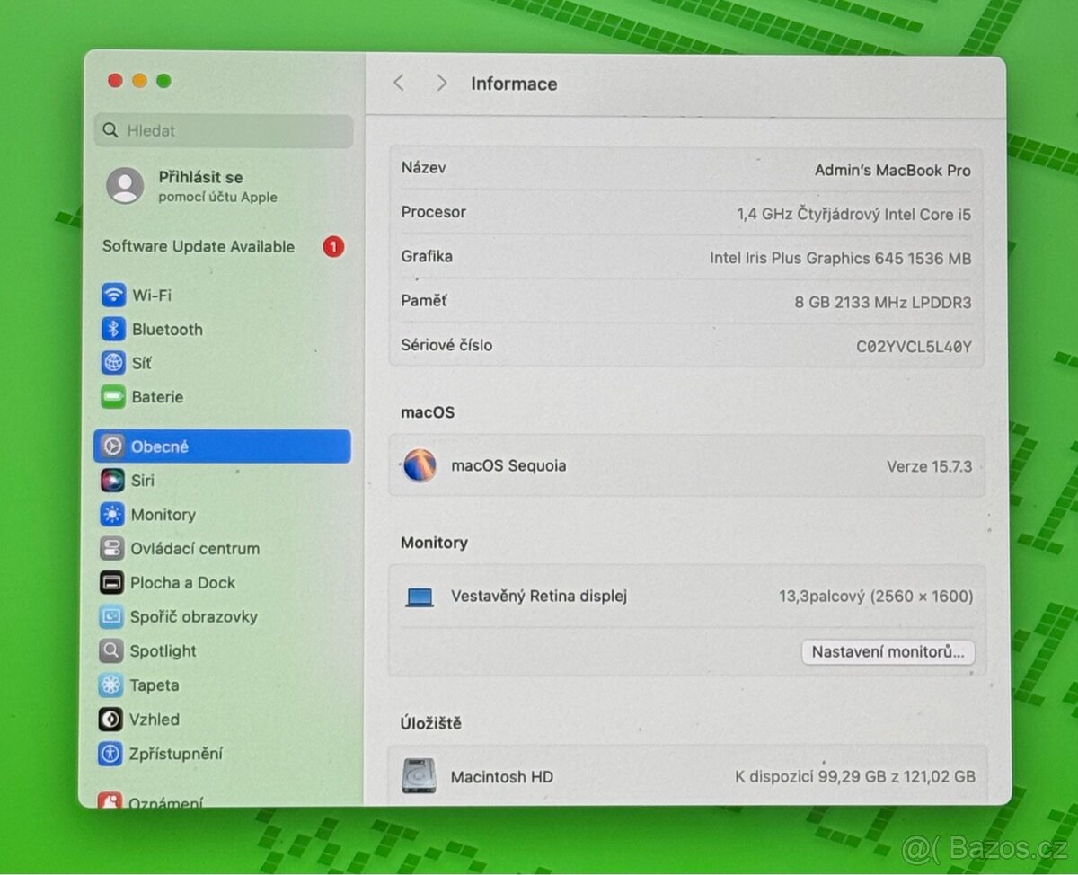
Task: Open Wi-Fi settings icon in sidebar
Action: coord(113,295)
